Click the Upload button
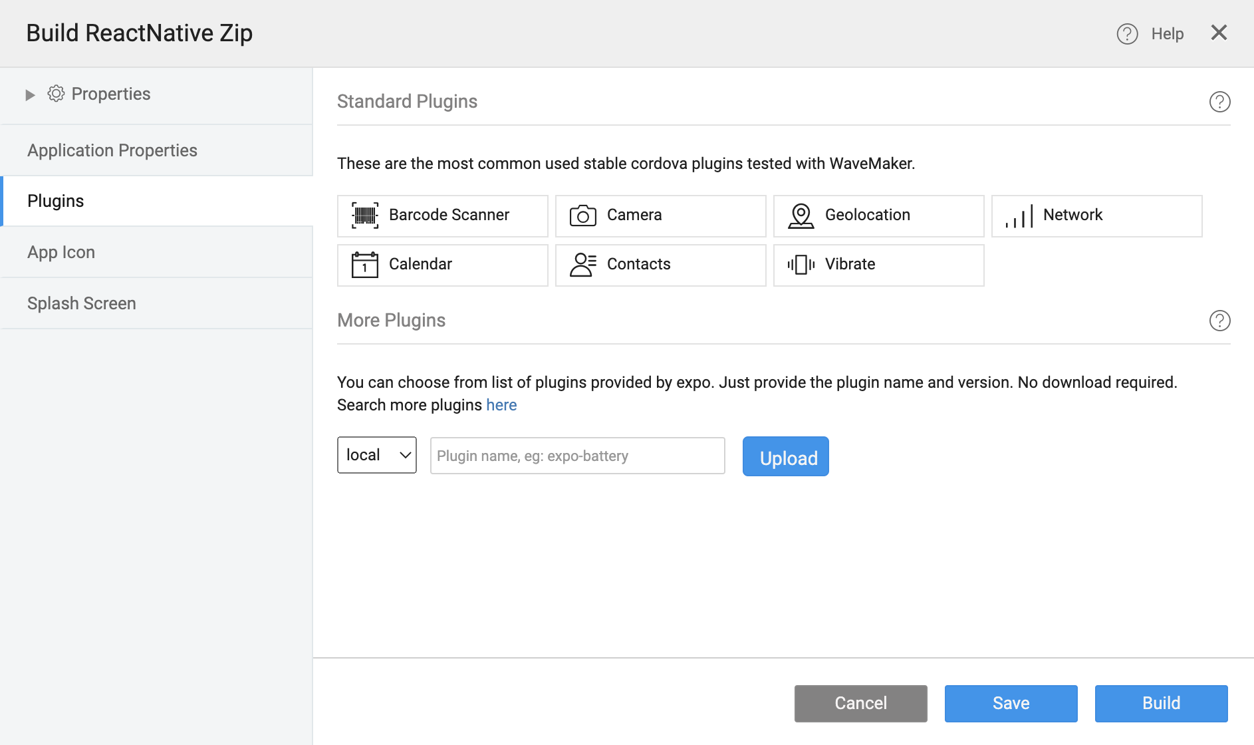Image resolution: width=1254 pixels, height=745 pixels. tap(785, 456)
